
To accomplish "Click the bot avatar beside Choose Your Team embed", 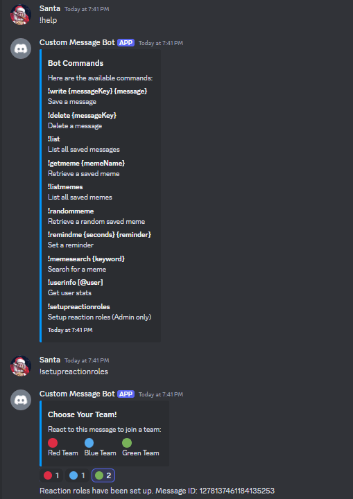I will pyautogui.click(x=21, y=400).
